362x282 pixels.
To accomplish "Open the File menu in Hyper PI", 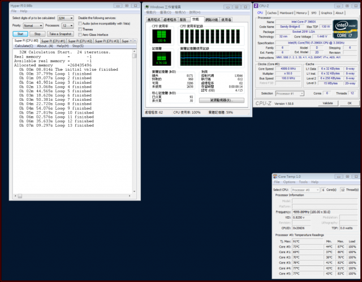I will coord(14,11).
